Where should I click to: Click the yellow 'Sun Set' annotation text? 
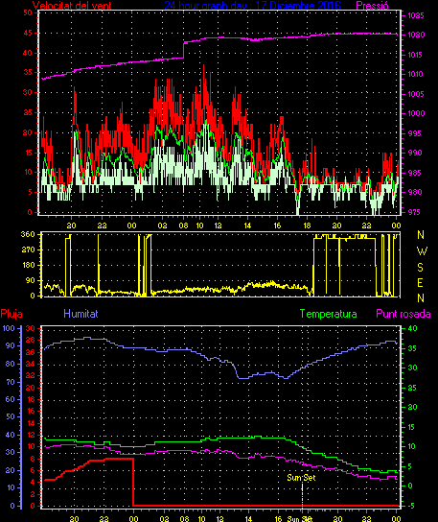(301, 478)
